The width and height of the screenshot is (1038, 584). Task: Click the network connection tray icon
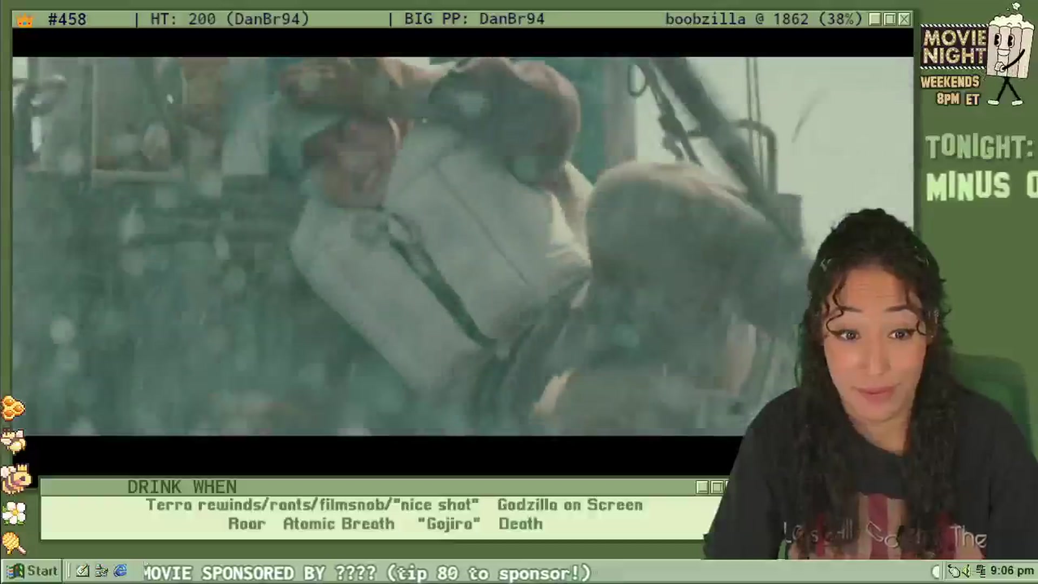(x=981, y=571)
